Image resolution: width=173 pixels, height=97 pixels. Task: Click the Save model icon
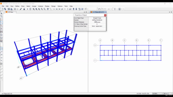tap(9, 9)
